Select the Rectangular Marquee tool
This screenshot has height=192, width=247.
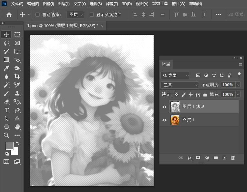pyautogui.click(x=17, y=35)
